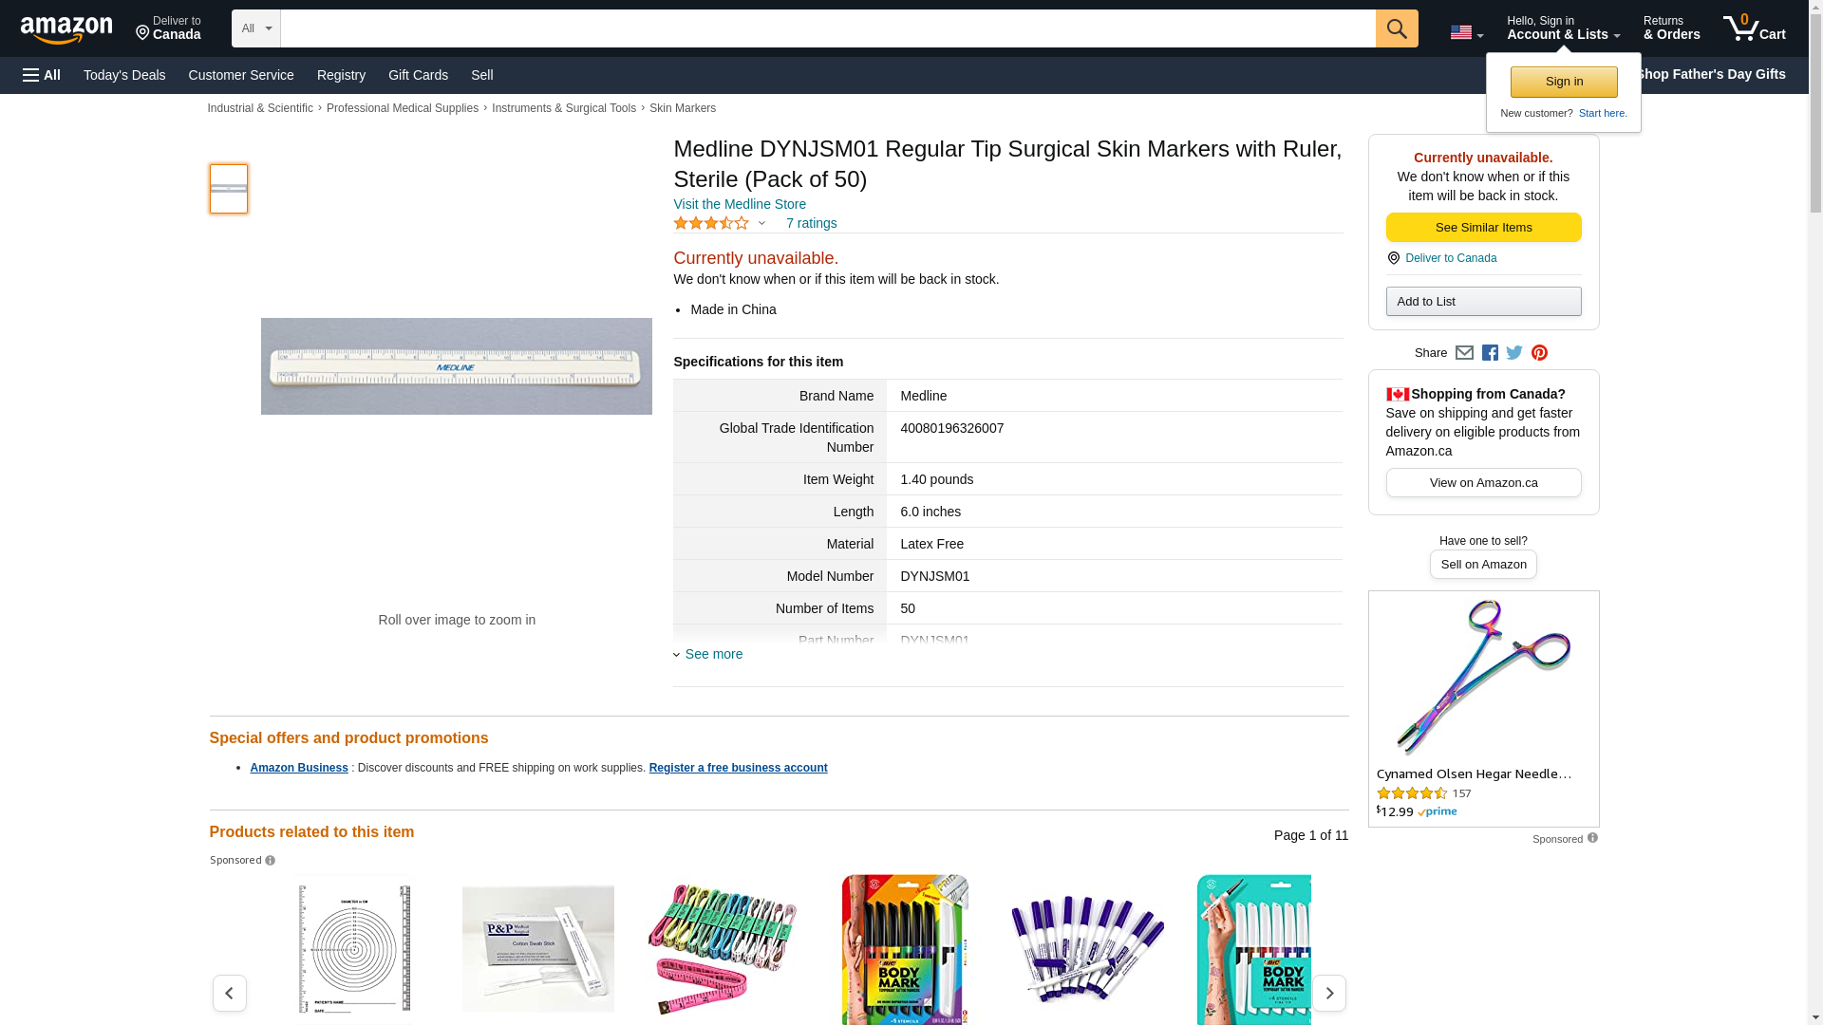Show next related products page arrow
1823x1025 pixels.
click(x=1329, y=993)
